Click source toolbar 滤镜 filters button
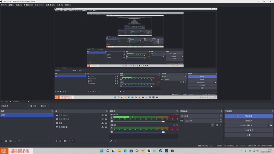This screenshot has width=274, height=154. pos(43,106)
